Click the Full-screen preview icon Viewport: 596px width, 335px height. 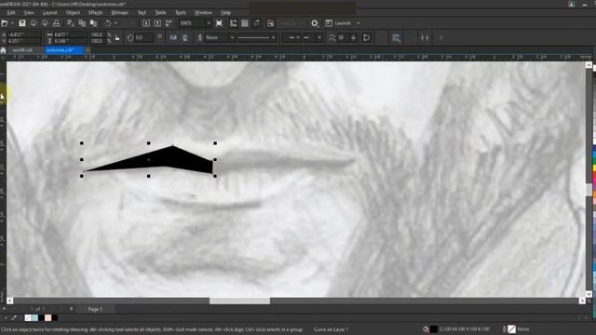click(x=220, y=23)
